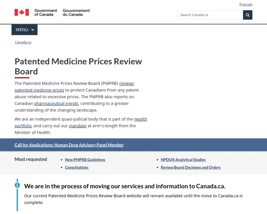
Task: Open Call for Applications banner link
Action: pos(69,145)
